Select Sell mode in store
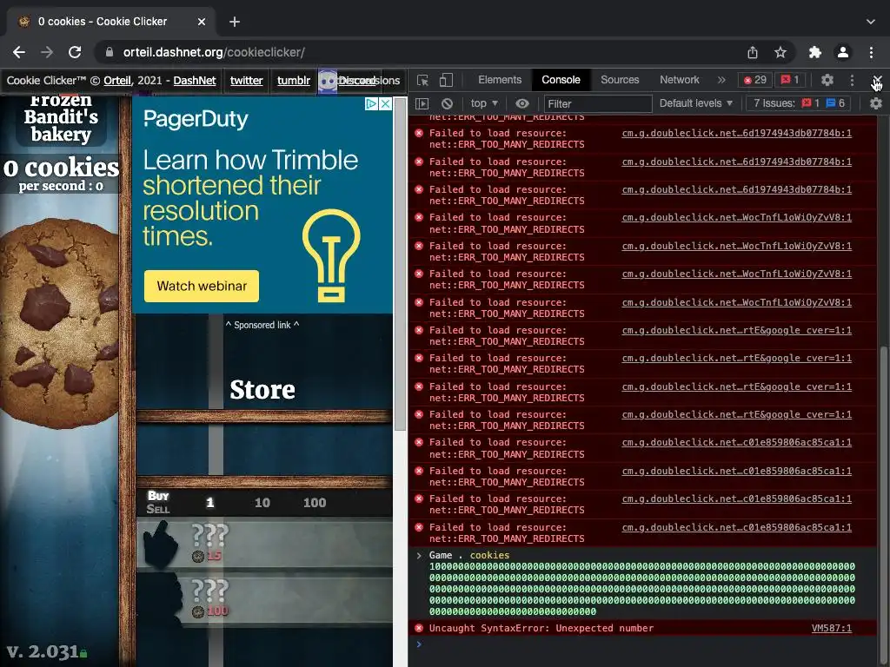Screen dimensions: 890x667 (x=158, y=509)
